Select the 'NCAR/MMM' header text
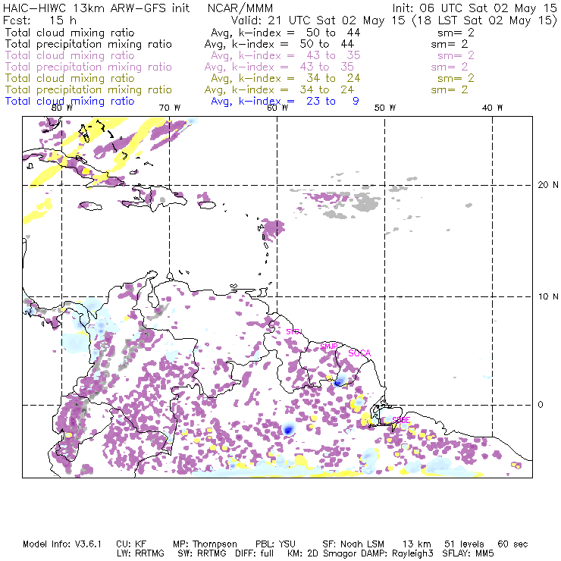Viewport: 561px width, 561px height. coord(240,8)
